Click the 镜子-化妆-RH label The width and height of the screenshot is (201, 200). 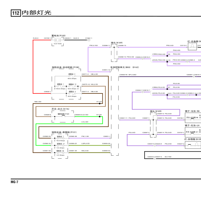point(192,111)
